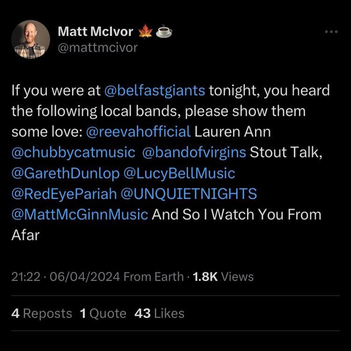The width and height of the screenshot is (351, 351).
Task: Open the @GarethDunlop profile mention
Action: [65, 173]
